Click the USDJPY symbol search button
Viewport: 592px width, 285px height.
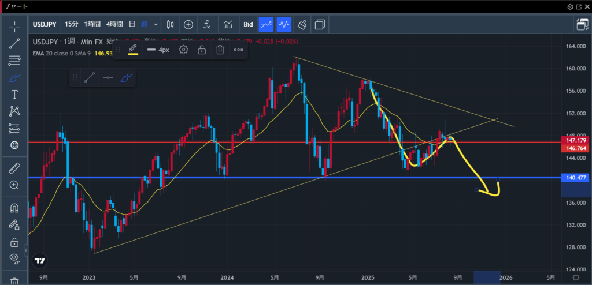[45, 24]
